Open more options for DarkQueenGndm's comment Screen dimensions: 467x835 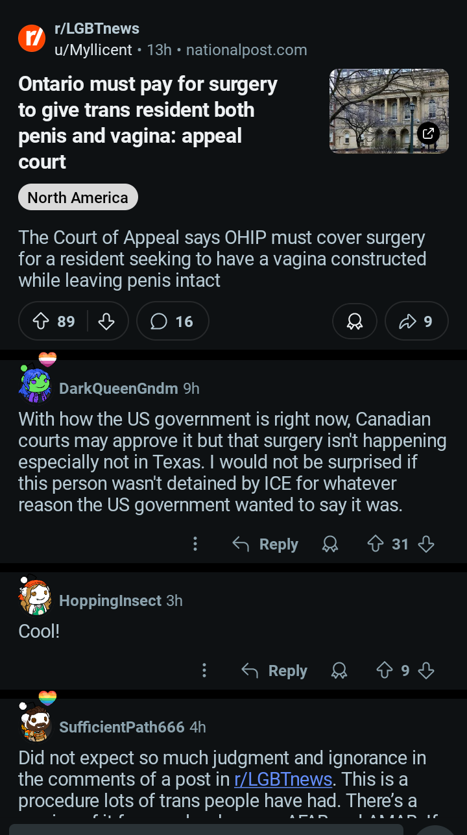195,544
